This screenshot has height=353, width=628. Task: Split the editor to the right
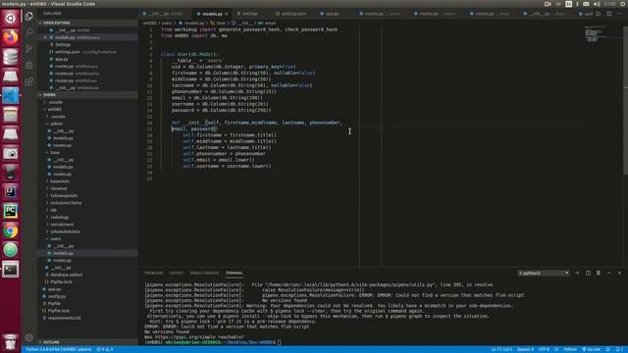608,14
